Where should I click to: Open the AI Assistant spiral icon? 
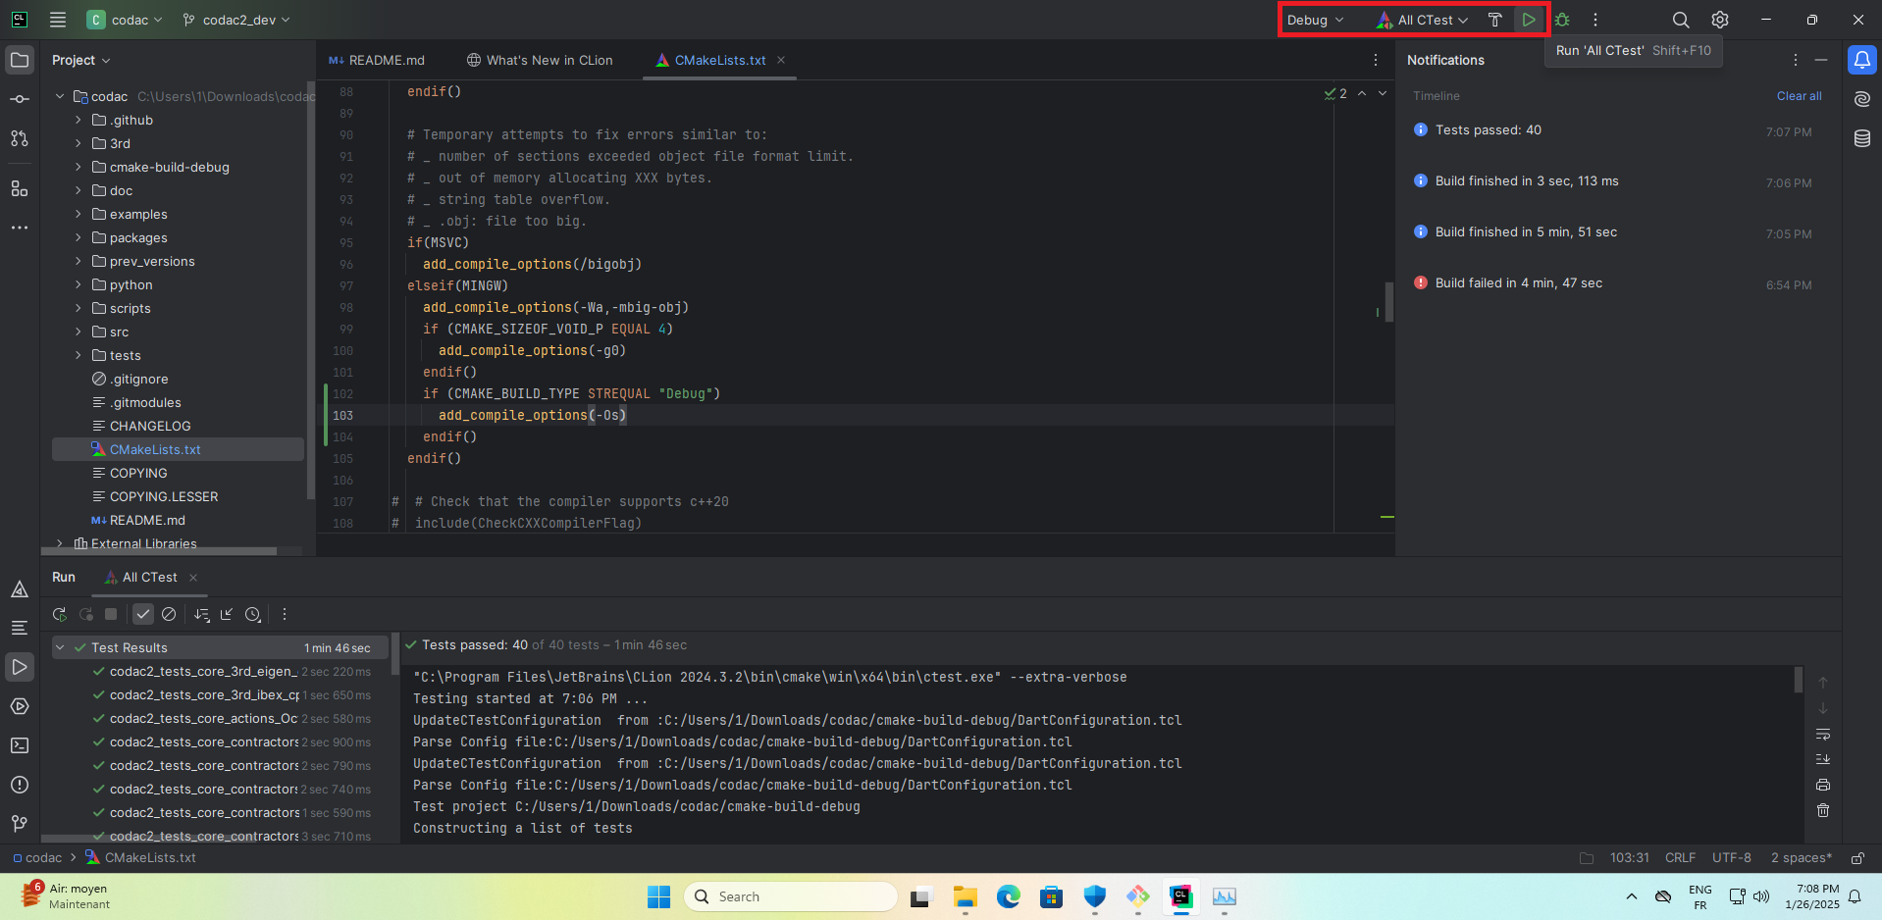point(1861,99)
